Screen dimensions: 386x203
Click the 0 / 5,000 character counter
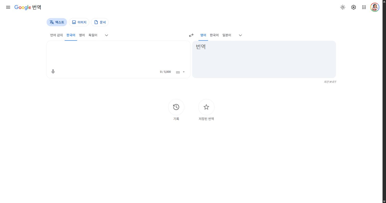[165, 72]
